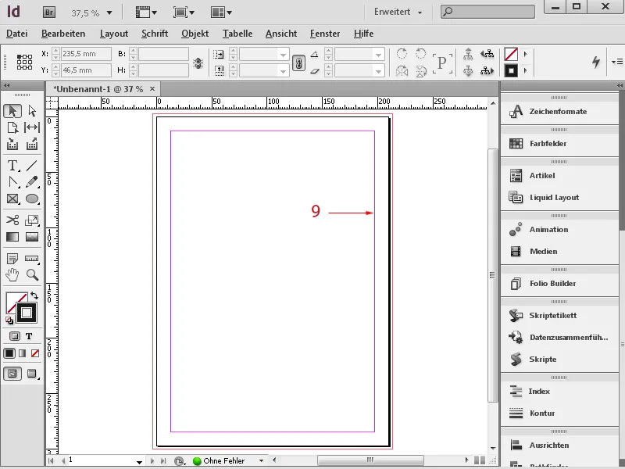Click the Bridge (Br) icon
The image size is (625, 469).
point(49,13)
